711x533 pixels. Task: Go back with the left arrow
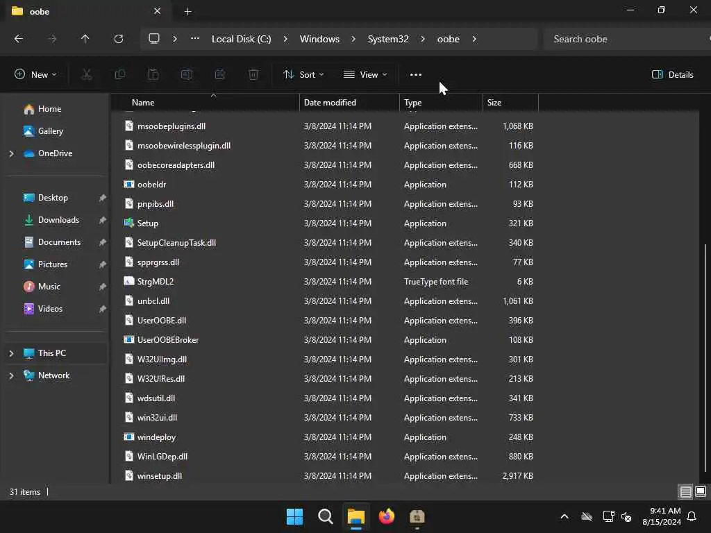(19, 39)
